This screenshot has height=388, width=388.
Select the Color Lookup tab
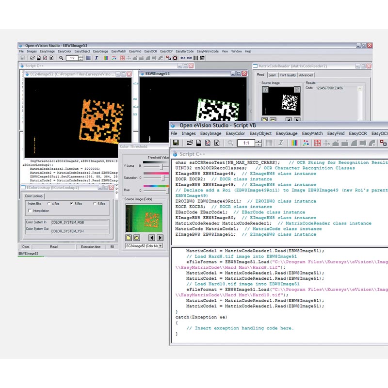click(33, 196)
